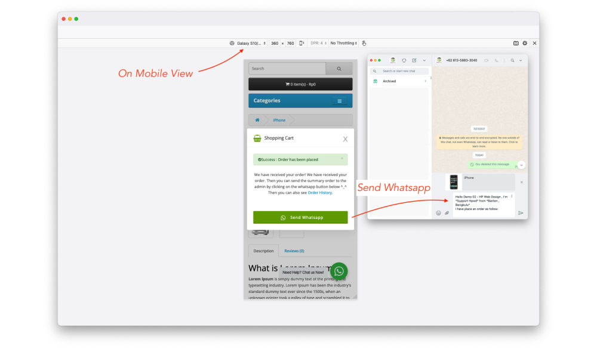The image size is (597, 349).
Task: Click the new chat compose icon
Action: (x=414, y=60)
